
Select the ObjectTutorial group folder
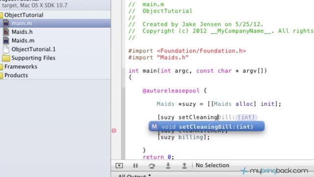24,15
